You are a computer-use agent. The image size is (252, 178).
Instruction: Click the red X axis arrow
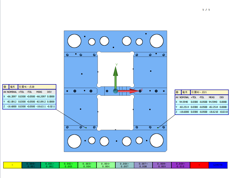(x=129, y=91)
